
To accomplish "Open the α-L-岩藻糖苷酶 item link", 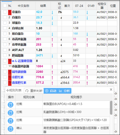I will tap(22, 61).
